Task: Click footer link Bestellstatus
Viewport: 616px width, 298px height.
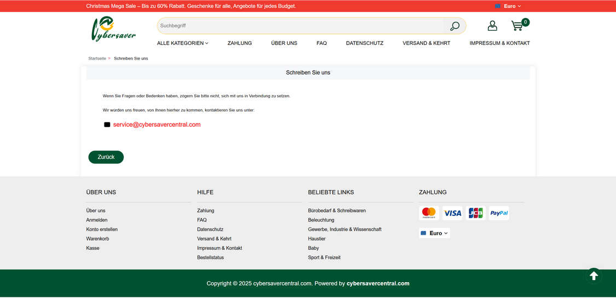Action: tap(211, 258)
